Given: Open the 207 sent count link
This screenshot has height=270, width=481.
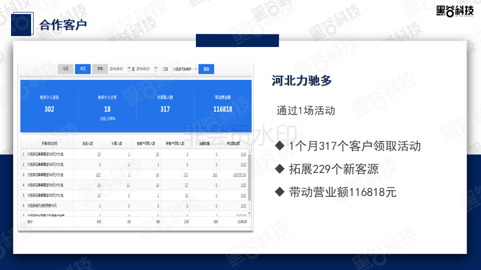Looking at the screenshot, I should (x=98, y=175).
